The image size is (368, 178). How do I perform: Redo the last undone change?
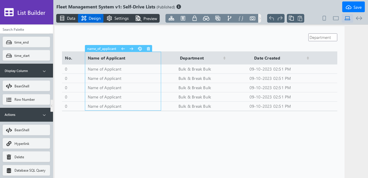point(280,18)
